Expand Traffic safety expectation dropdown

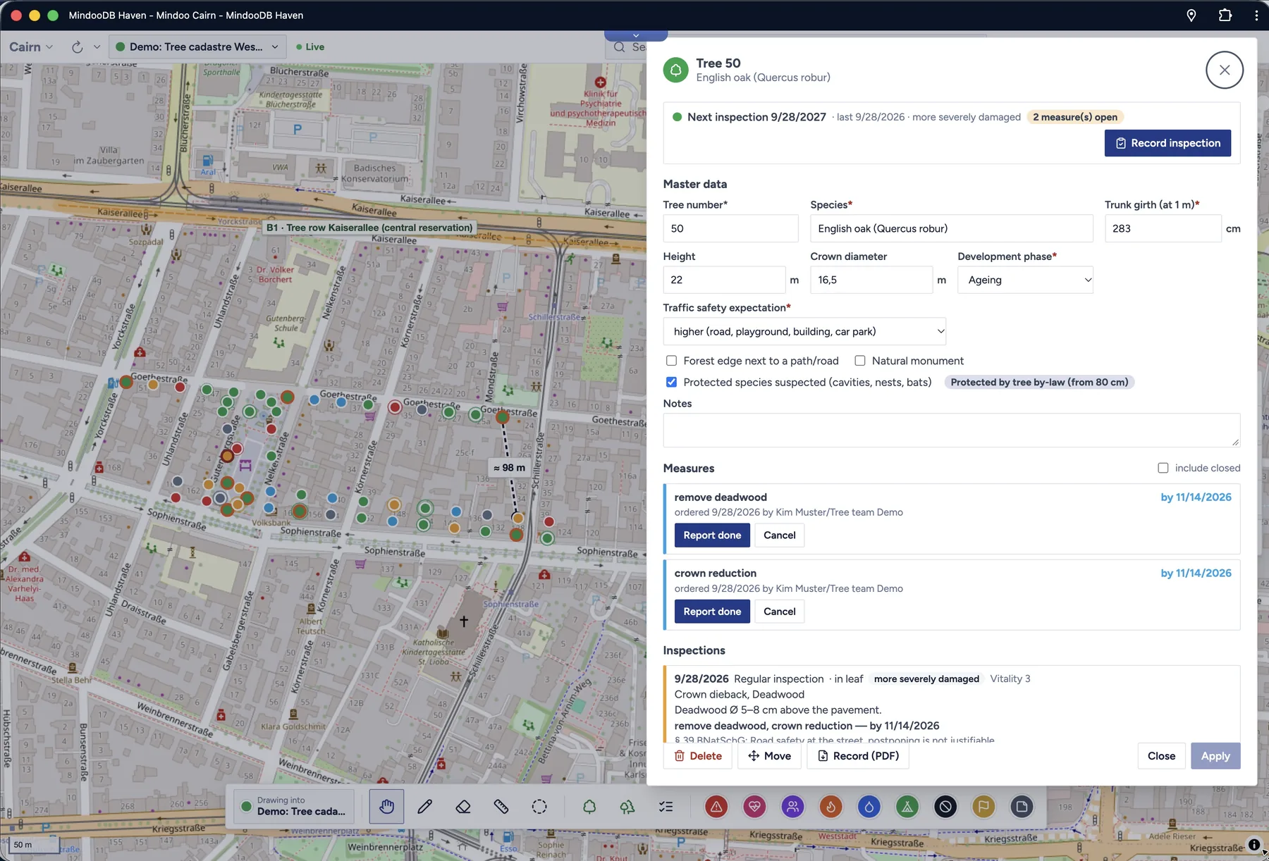[x=804, y=331]
